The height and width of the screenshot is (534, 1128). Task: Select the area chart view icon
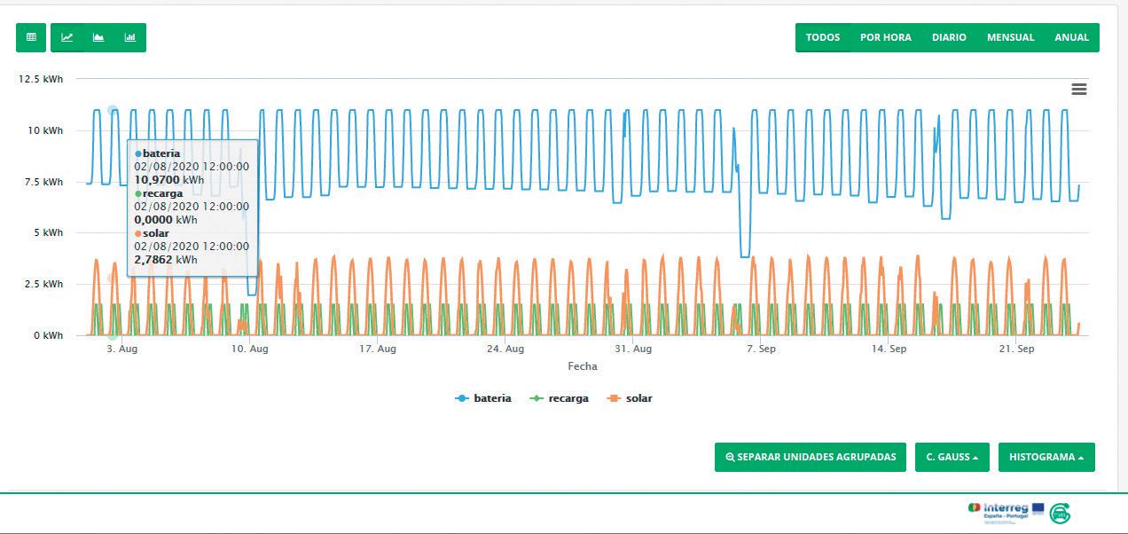click(x=98, y=37)
